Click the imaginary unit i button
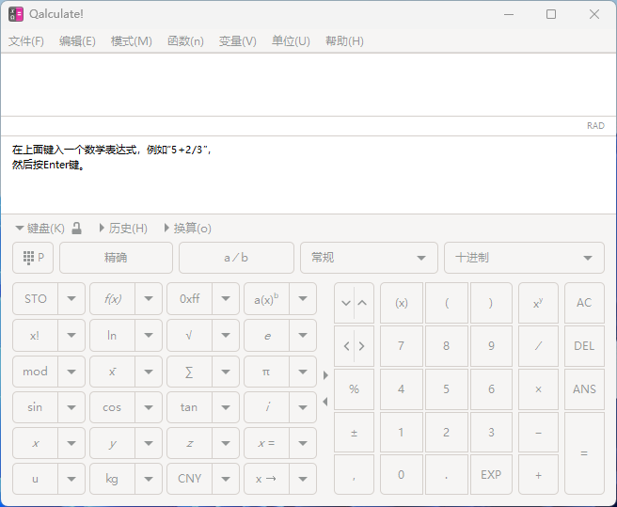Viewport: 617px width, 507px height. pyautogui.click(x=266, y=407)
